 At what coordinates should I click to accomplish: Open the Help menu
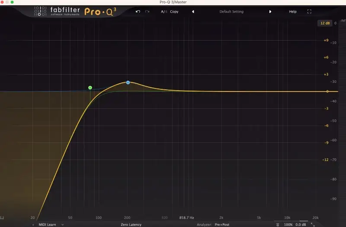click(x=293, y=12)
